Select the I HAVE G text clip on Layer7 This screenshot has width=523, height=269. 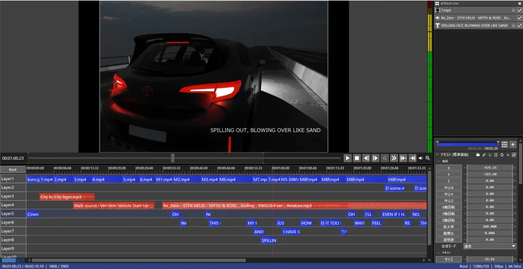[x=292, y=232]
